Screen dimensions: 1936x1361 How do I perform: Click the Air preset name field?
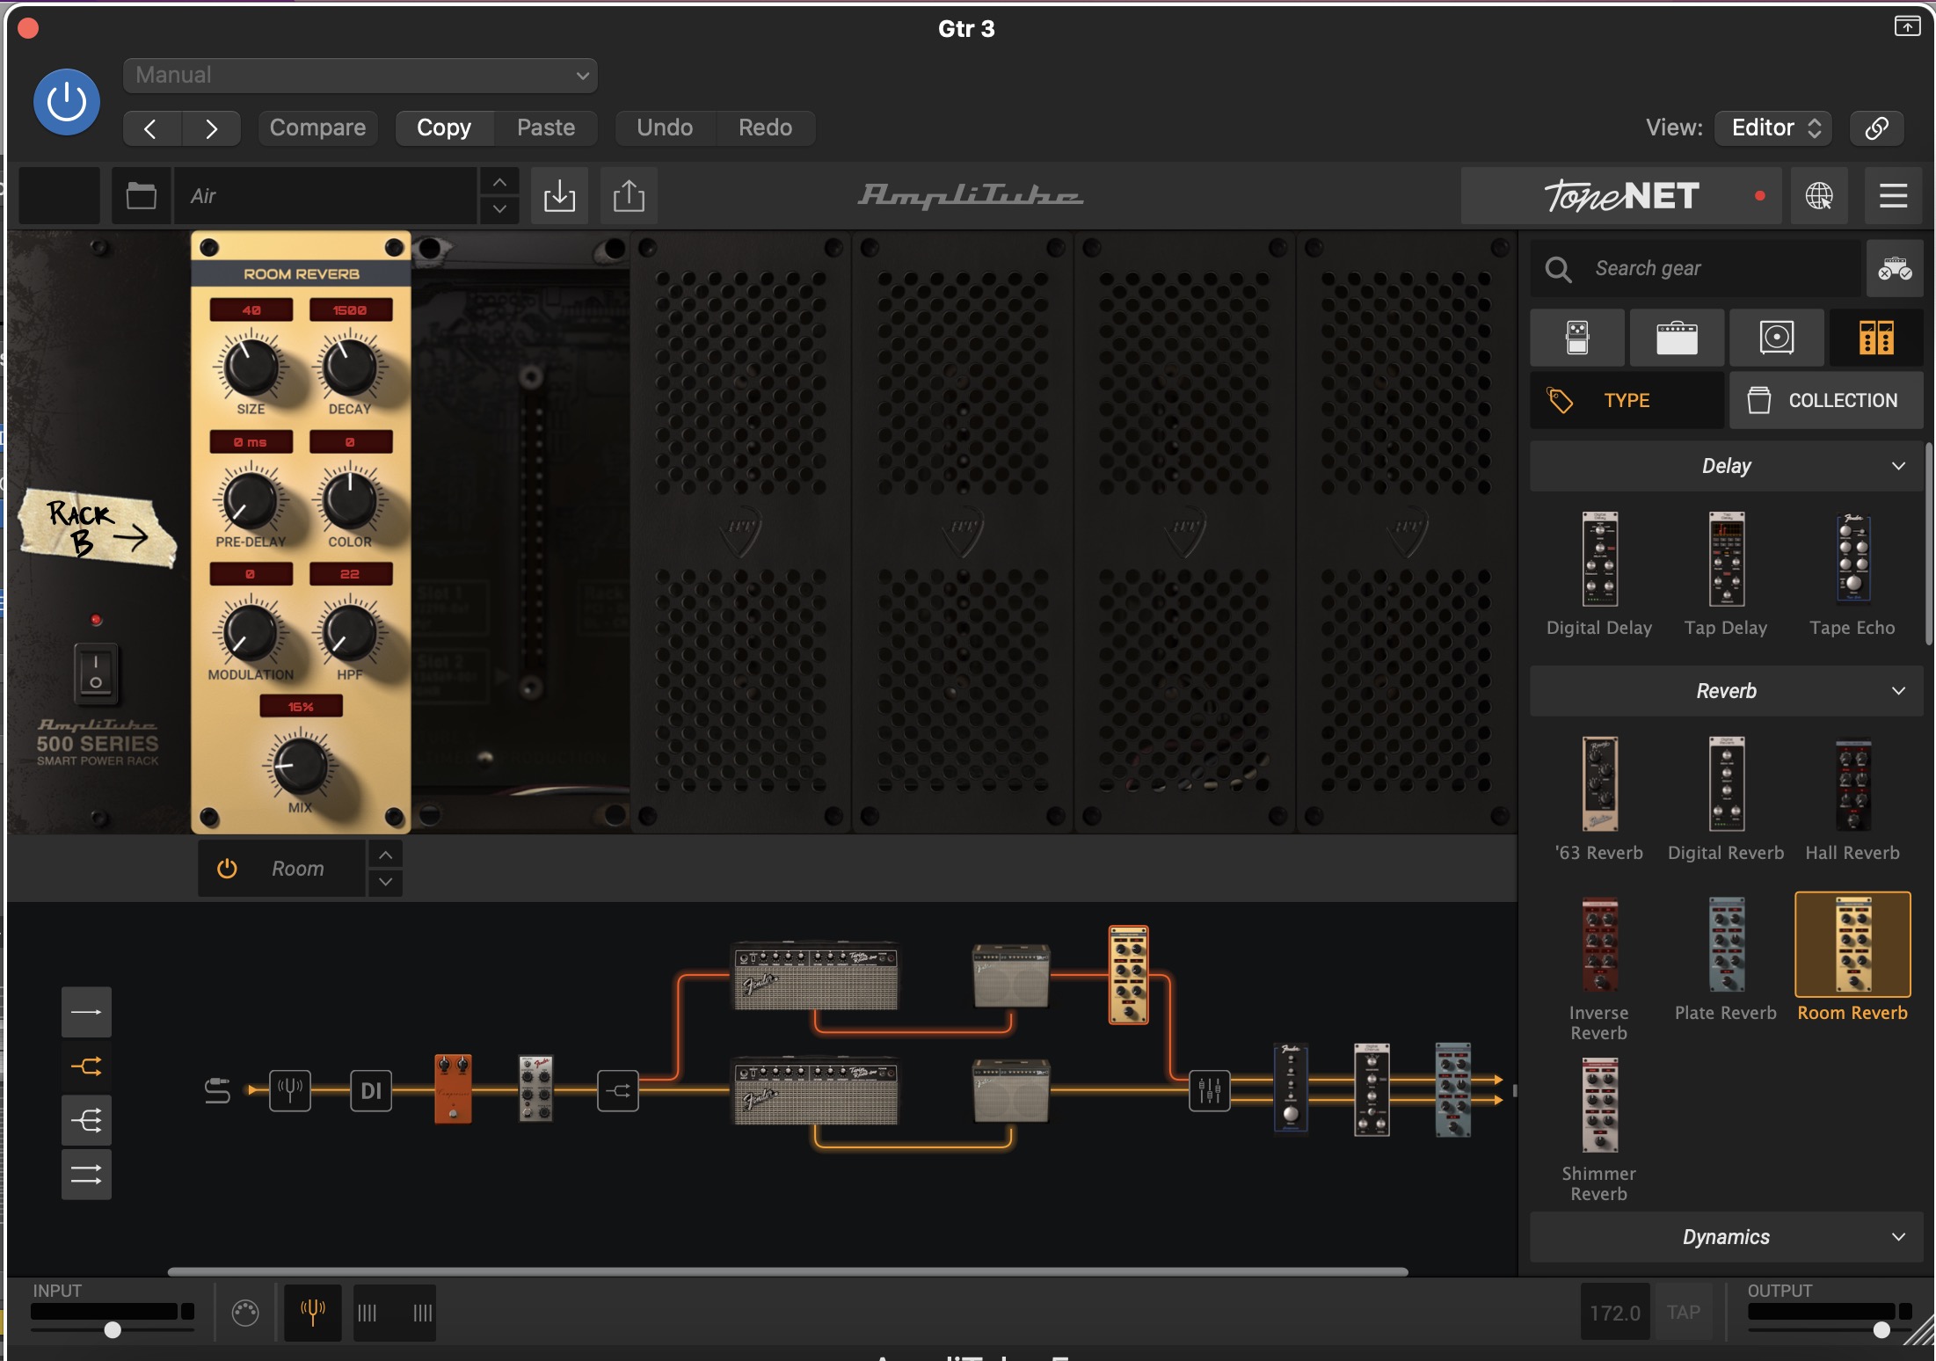point(325,195)
